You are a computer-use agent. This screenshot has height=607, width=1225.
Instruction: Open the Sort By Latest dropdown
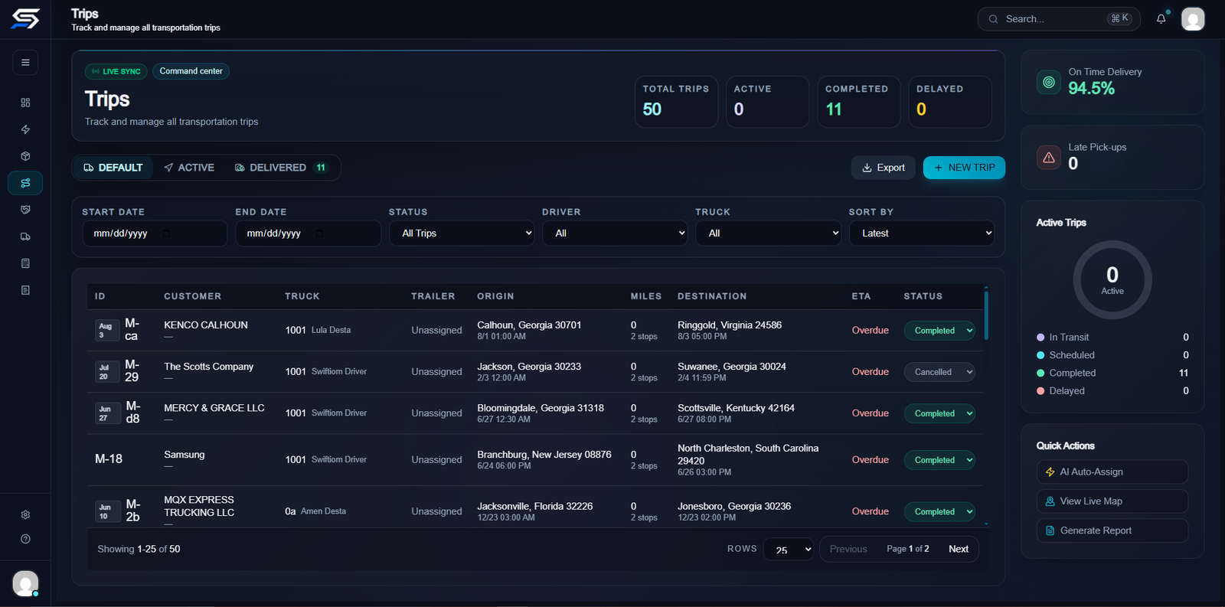tap(922, 233)
